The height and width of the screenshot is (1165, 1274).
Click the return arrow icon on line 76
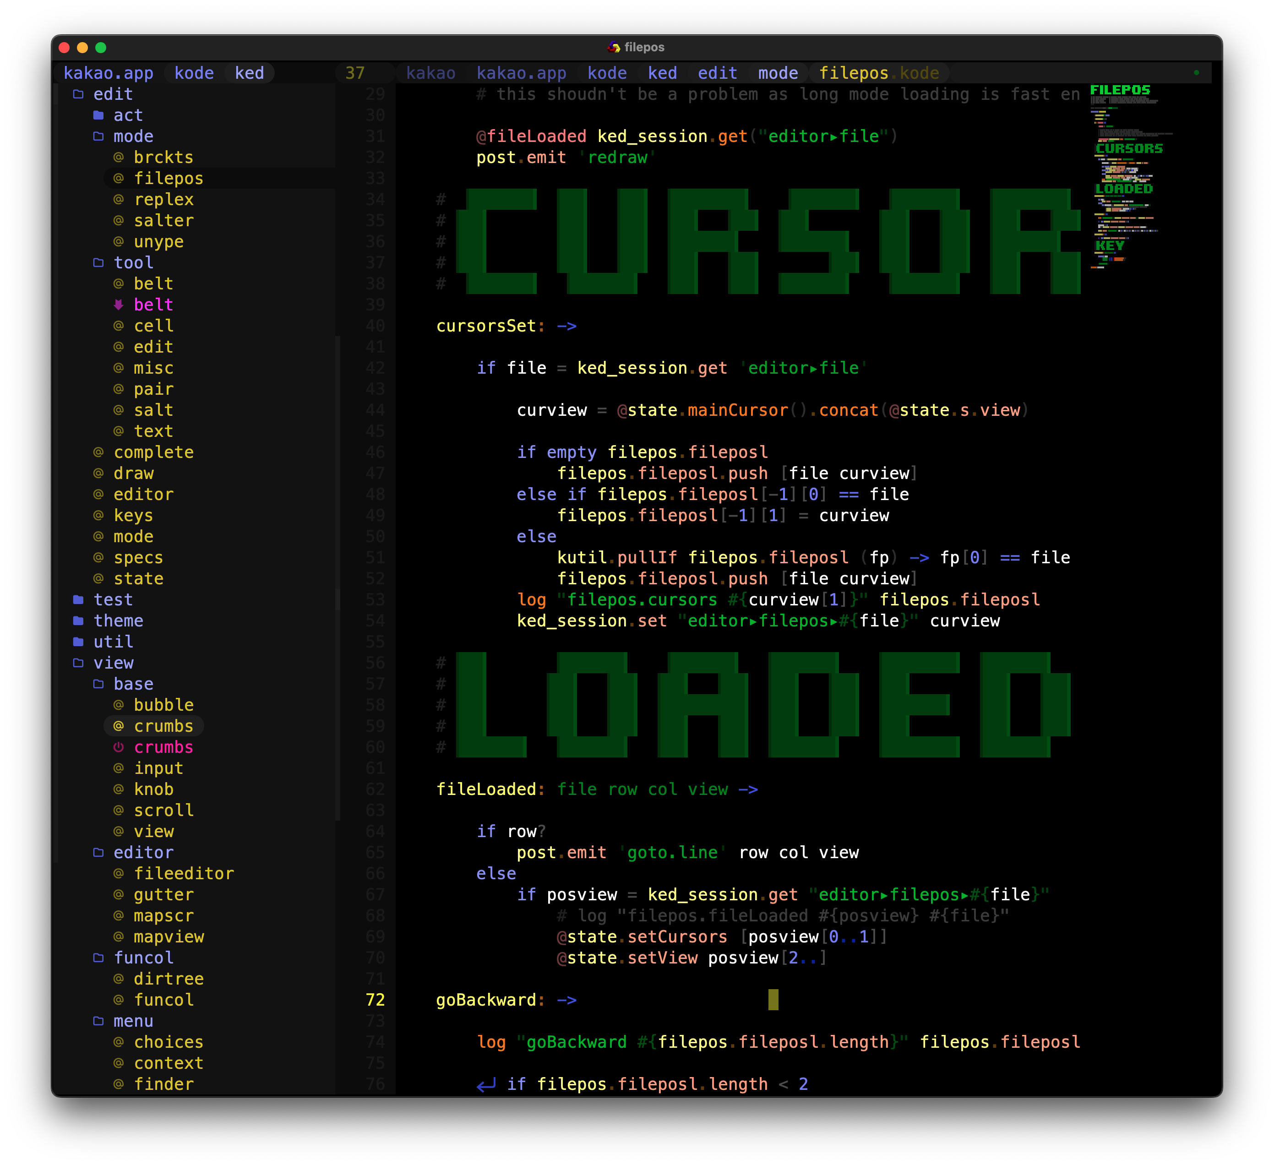coord(485,1085)
